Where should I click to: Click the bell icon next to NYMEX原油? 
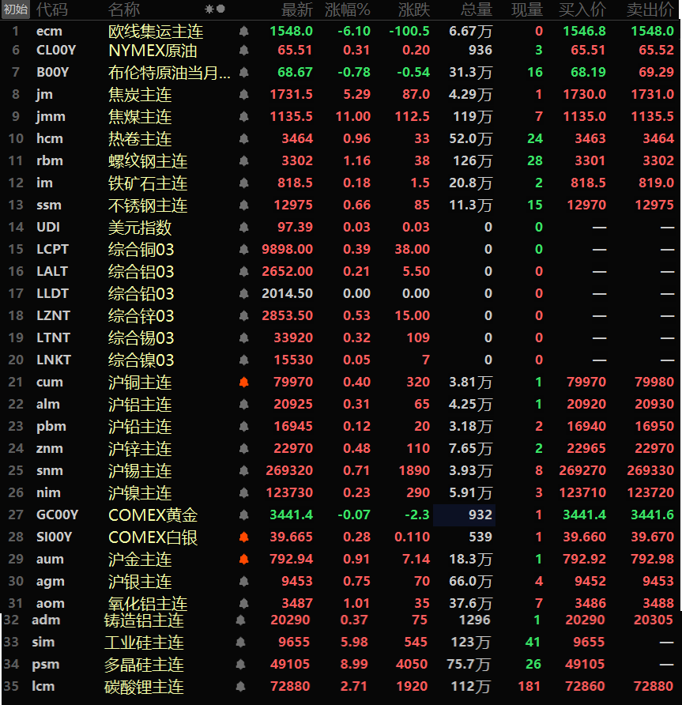243,50
